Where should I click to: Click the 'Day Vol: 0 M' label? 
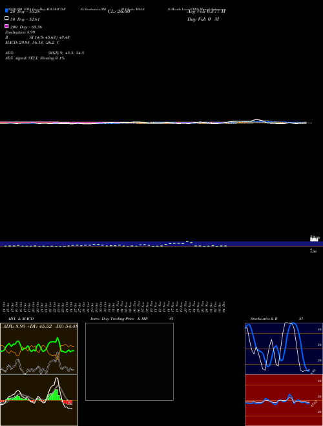pyautogui.click(x=203, y=19)
